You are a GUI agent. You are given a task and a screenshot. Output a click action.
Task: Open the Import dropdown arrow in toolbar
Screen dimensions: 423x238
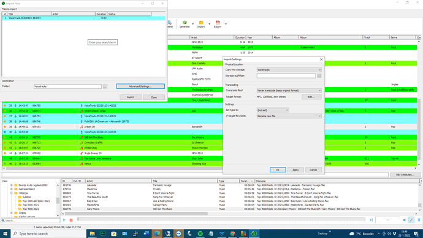point(209,24)
